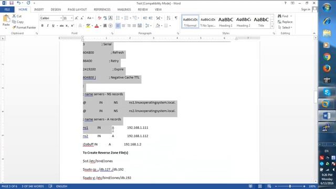Apply the Heading 1 style
336x189 pixels.
click(x=225, y=22)
